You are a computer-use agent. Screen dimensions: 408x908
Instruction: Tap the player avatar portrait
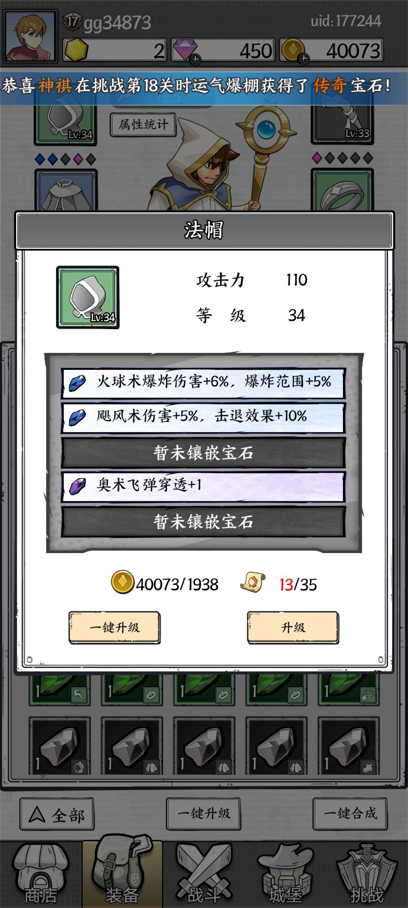pos(30,37)
